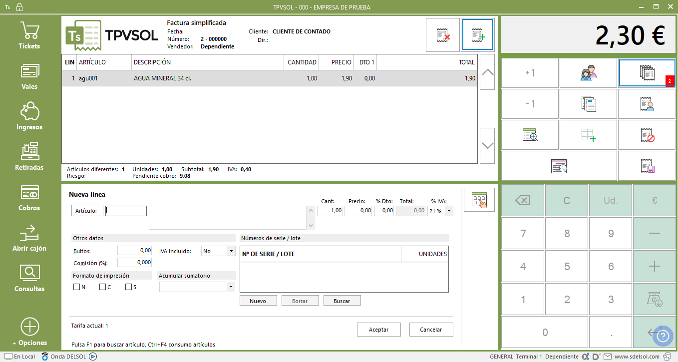Toggle the En Local checkbox in status bar
The image size is (678, 362).
(x=8, y=357)
